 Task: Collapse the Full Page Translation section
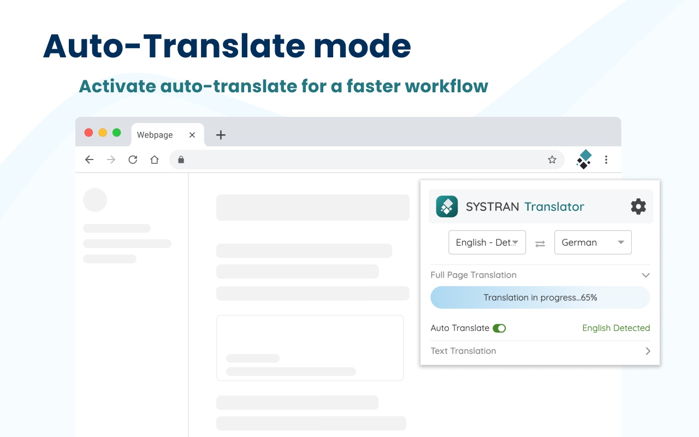point(645,275)
